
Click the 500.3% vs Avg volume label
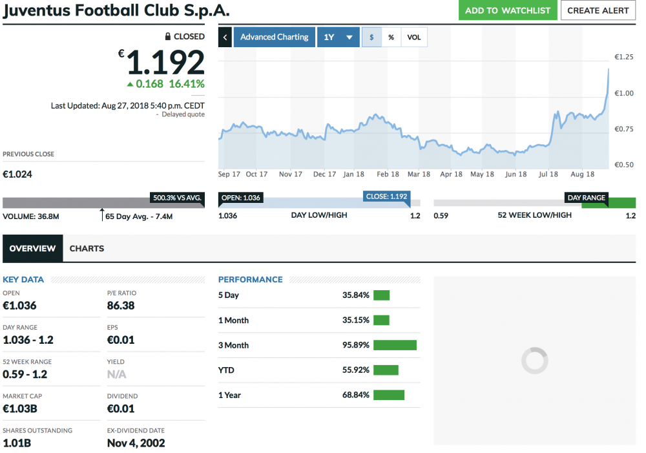click(x=176, y=198)
